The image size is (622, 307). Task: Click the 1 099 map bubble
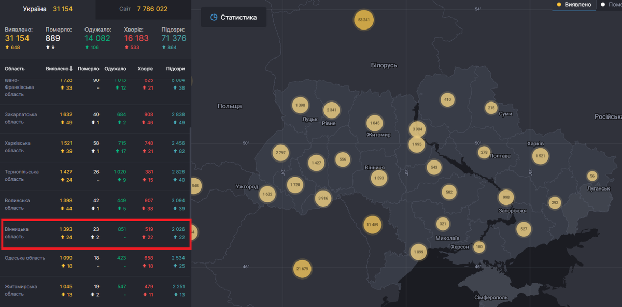tap(418, 252)
